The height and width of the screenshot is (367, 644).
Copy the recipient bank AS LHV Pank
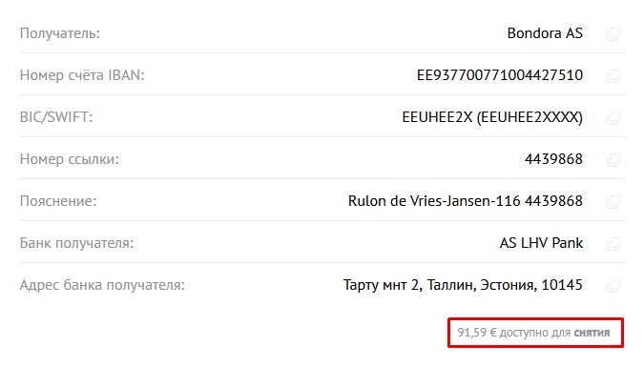tap(613, 244)
